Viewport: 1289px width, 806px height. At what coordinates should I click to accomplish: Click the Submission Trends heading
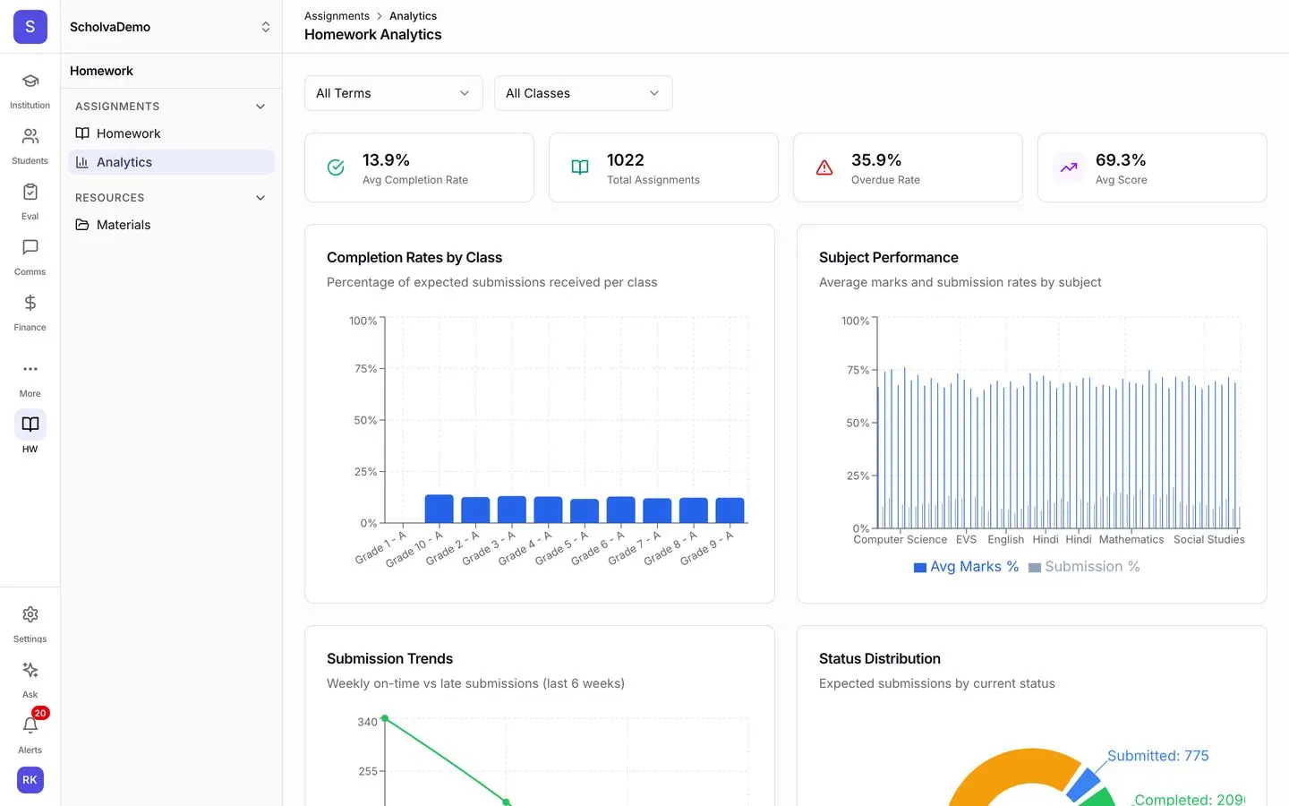coord(389,659)
